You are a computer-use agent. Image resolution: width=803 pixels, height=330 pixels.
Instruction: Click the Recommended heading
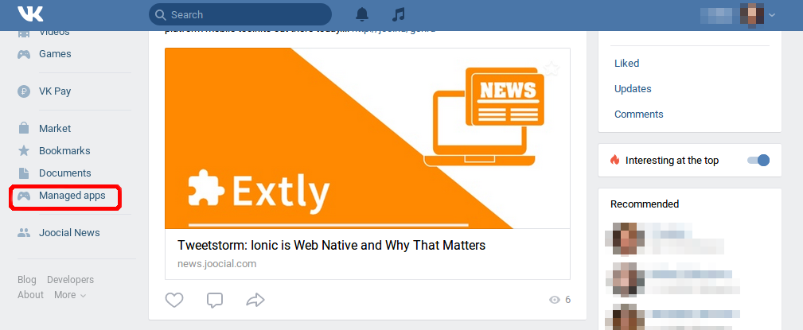point(645,204)
